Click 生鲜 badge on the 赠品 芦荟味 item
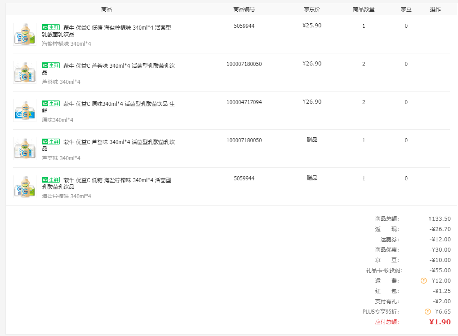 [51, 142]
